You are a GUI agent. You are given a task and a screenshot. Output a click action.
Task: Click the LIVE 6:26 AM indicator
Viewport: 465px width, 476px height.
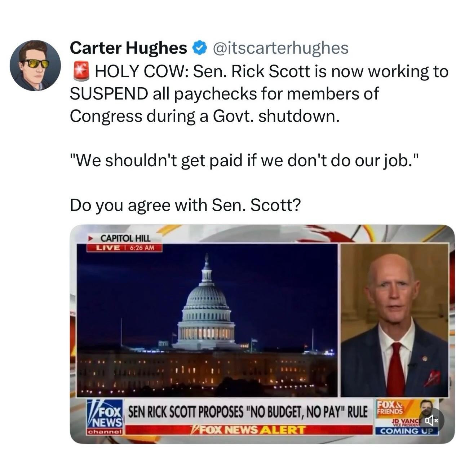pos(124,248)
